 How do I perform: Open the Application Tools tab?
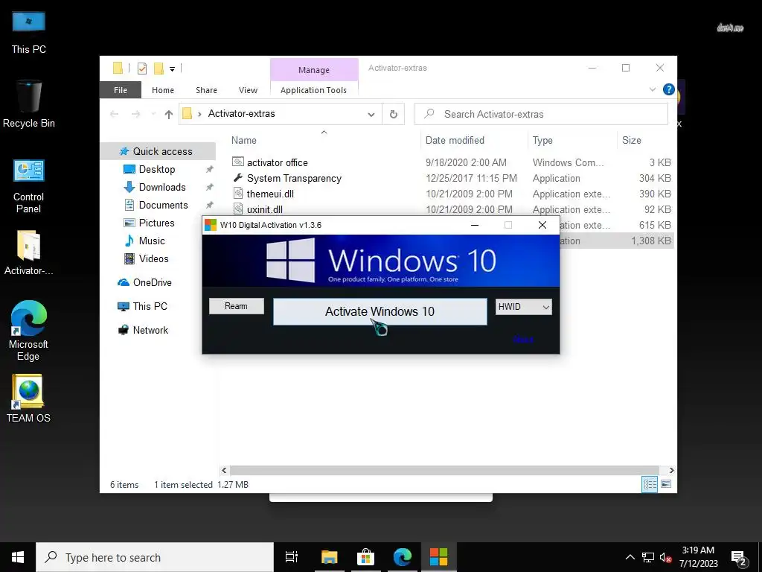(x=313, y=90)
